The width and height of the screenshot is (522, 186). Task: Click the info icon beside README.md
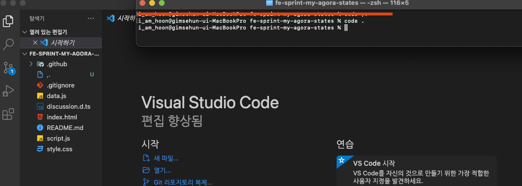pyautogui.click(x=40, y=128)
